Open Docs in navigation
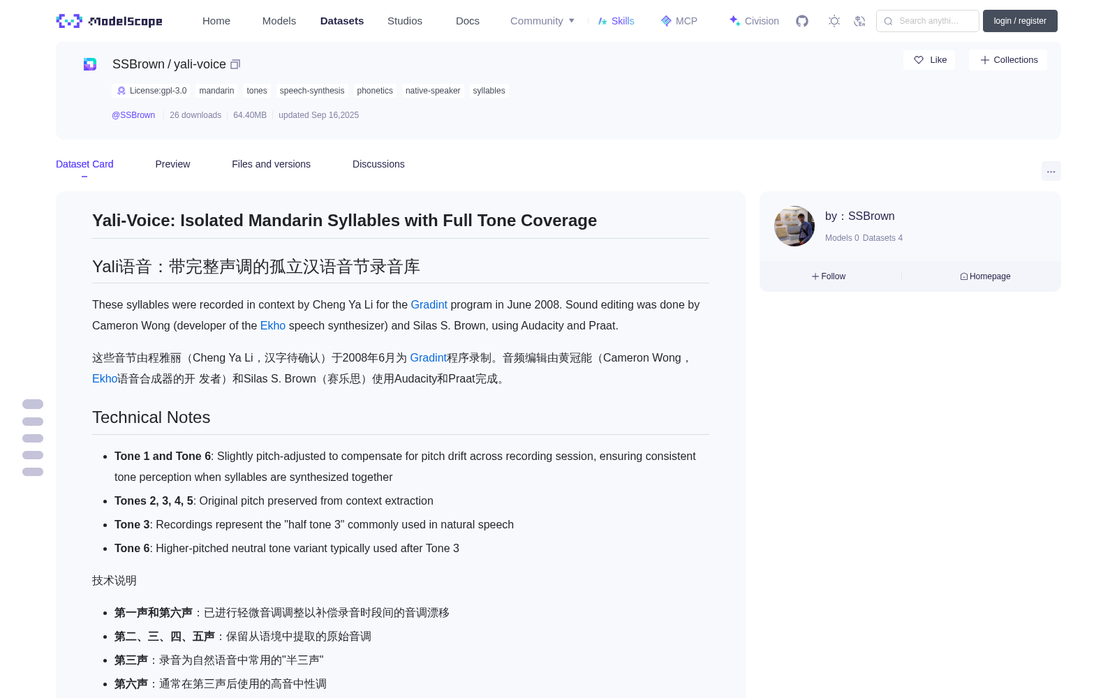The image size is (1117, 698). click(x=468, y=21)
